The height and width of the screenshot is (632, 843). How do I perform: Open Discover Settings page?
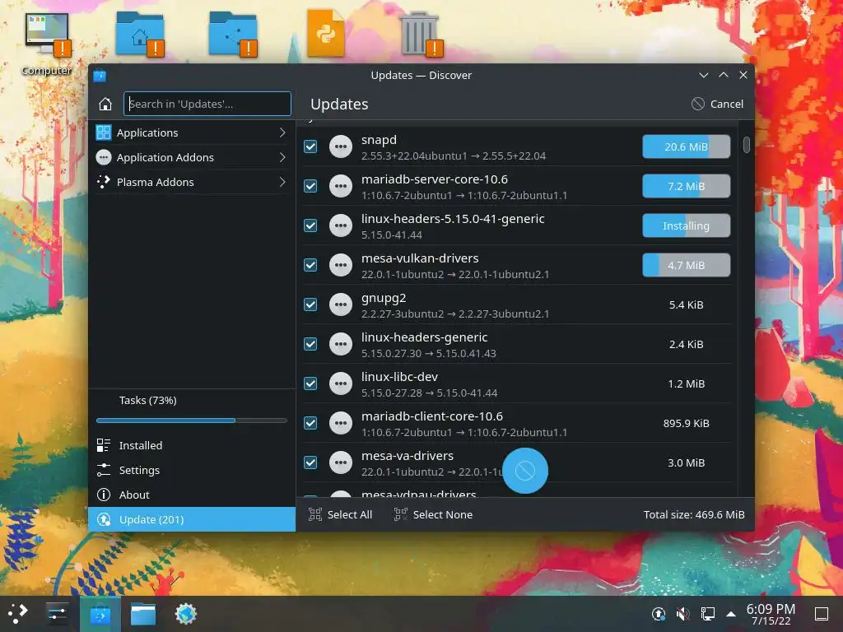[x=192, y=470]
